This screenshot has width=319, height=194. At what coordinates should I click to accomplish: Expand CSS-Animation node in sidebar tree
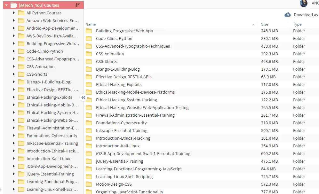[x=14, y=66]
